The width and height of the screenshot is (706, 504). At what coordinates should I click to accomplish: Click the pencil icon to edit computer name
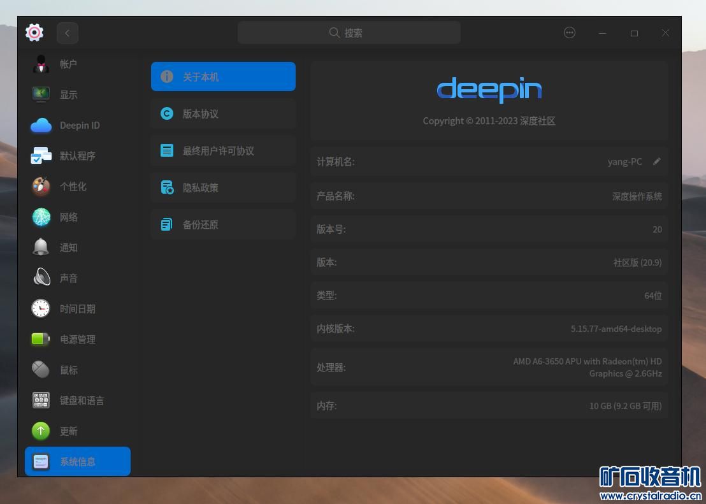point(657,161)
